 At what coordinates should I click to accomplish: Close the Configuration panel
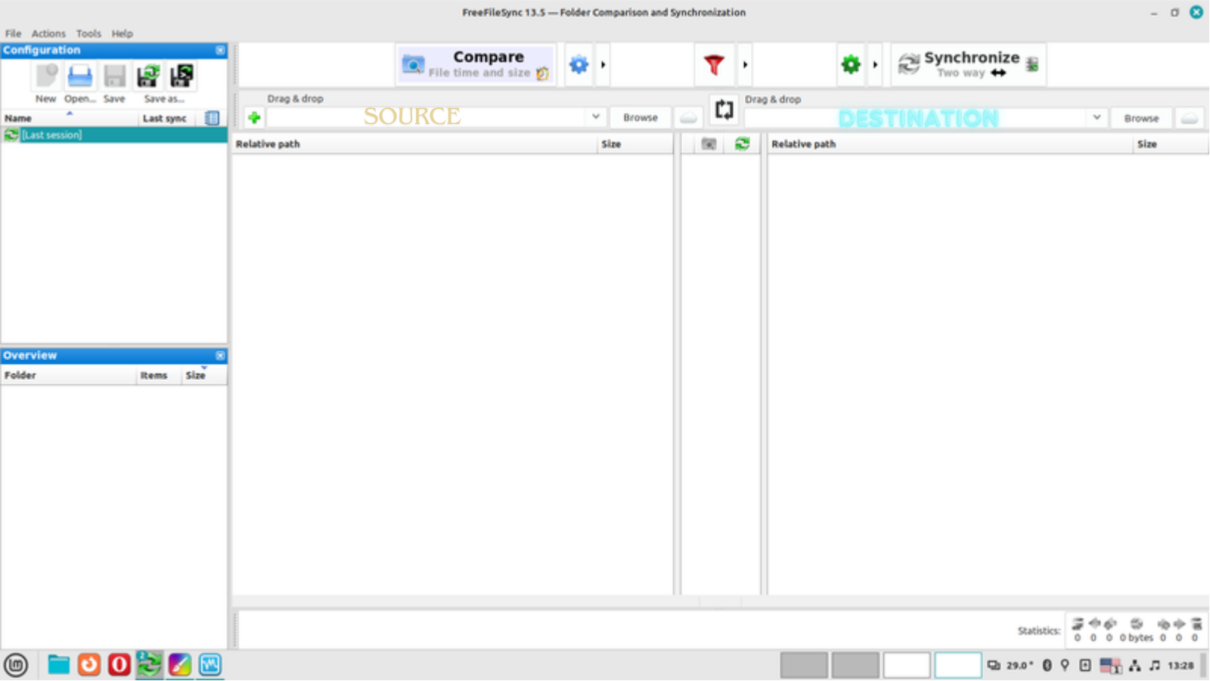click(220, 50)
